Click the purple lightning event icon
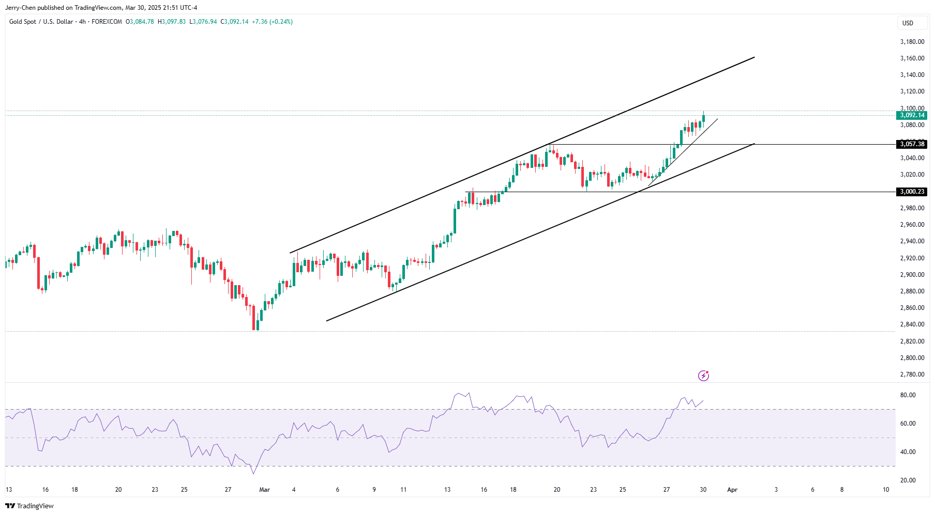 pos(703,376)
